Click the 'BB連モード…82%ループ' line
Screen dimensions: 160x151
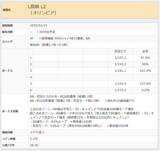61,122
